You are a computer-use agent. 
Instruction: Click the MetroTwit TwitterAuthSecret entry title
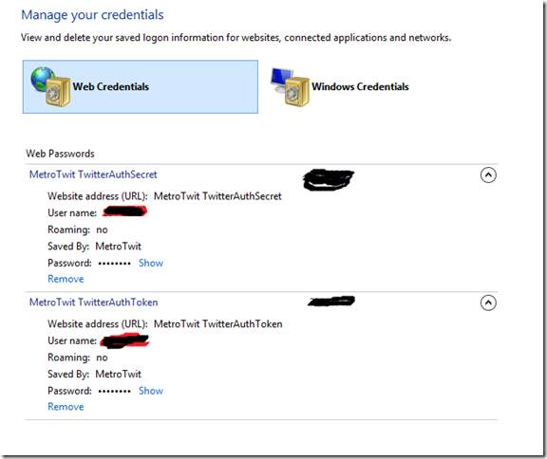click(x=93, y=174)
